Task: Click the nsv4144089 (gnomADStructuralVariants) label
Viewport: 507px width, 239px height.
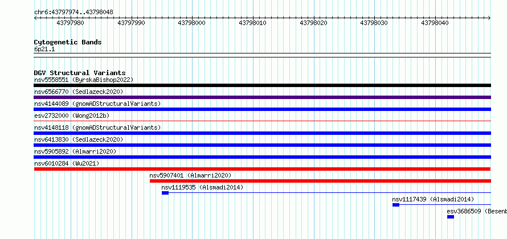Action: (97, 104)
